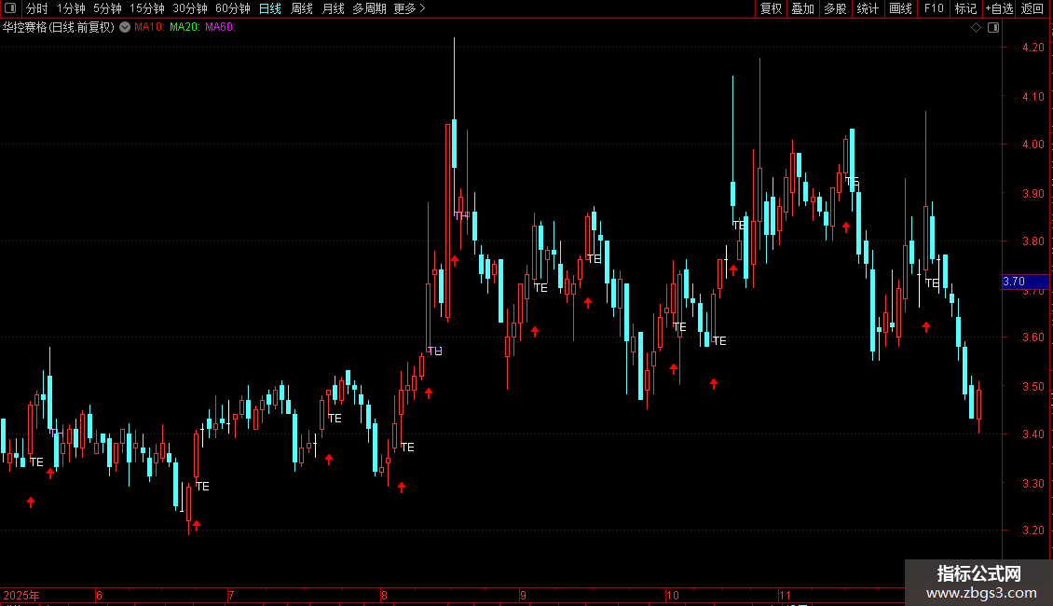
Task: Select the 15分钟 period
Action: [147, 8]
